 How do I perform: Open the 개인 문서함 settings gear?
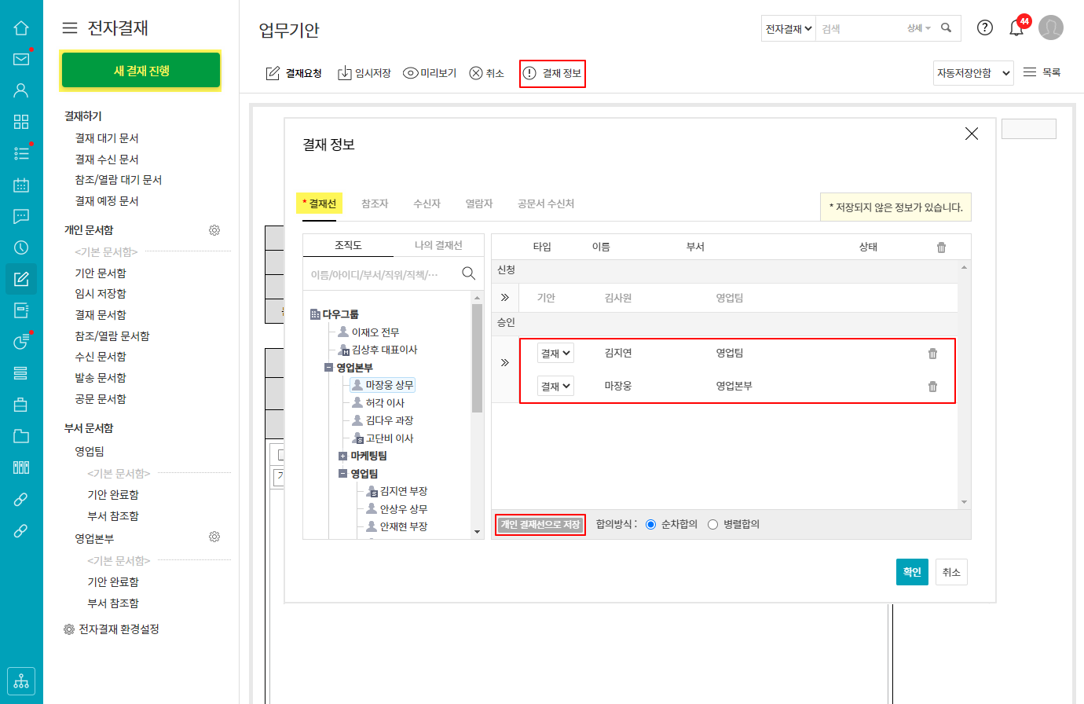coord(214,230)
